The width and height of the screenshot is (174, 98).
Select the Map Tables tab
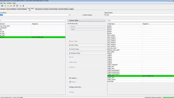click(31, 9)
